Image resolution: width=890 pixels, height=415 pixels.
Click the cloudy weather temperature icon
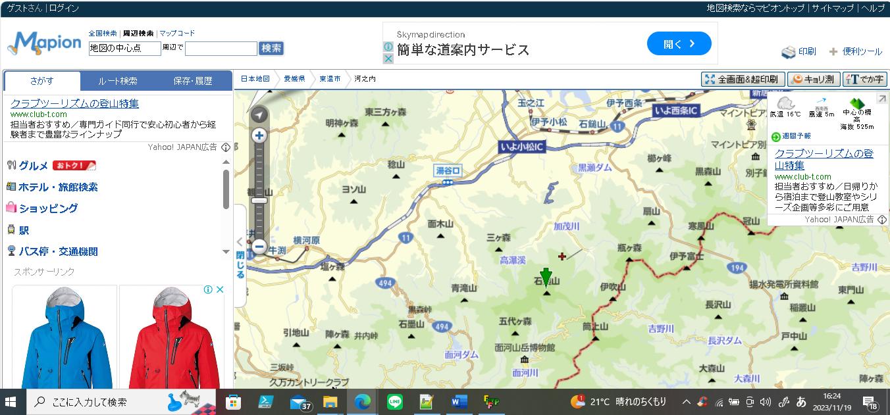pos(785,103)
